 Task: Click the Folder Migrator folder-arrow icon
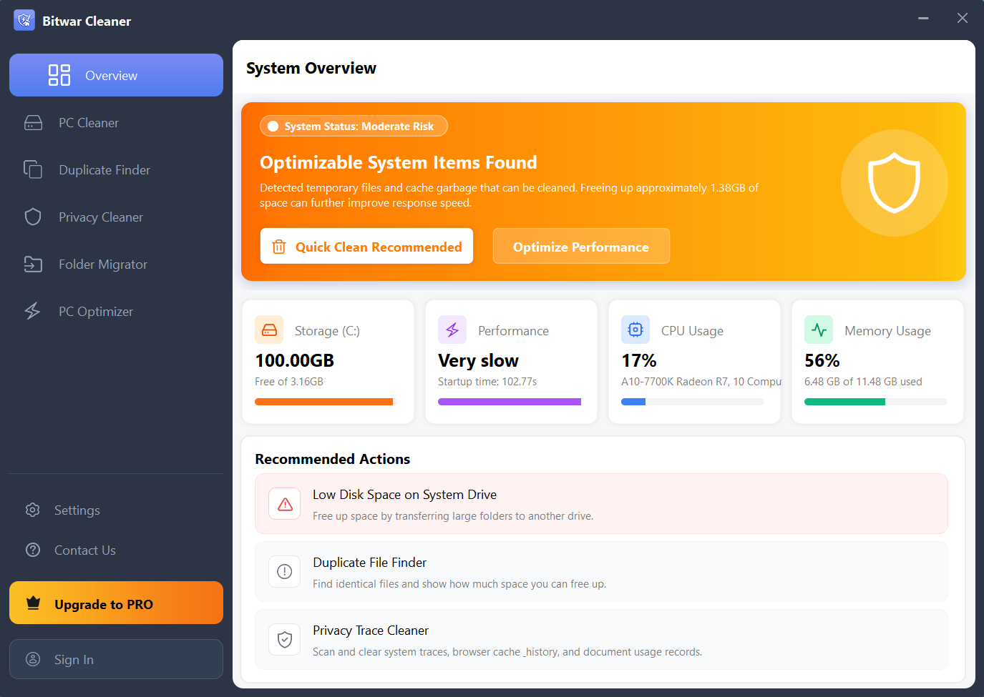point(33,264)
